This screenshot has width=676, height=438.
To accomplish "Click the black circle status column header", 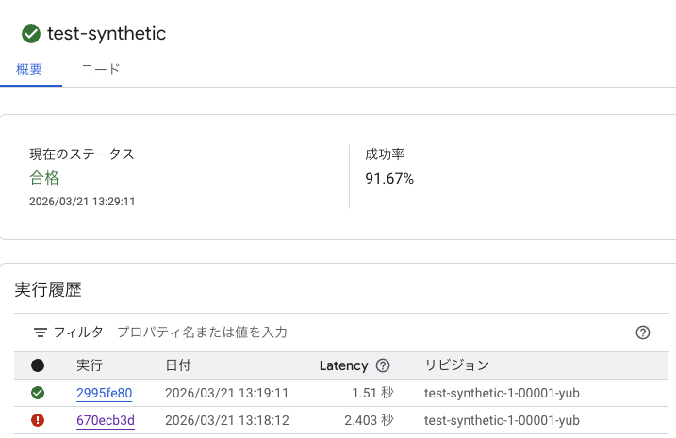I will coord(38,365).
